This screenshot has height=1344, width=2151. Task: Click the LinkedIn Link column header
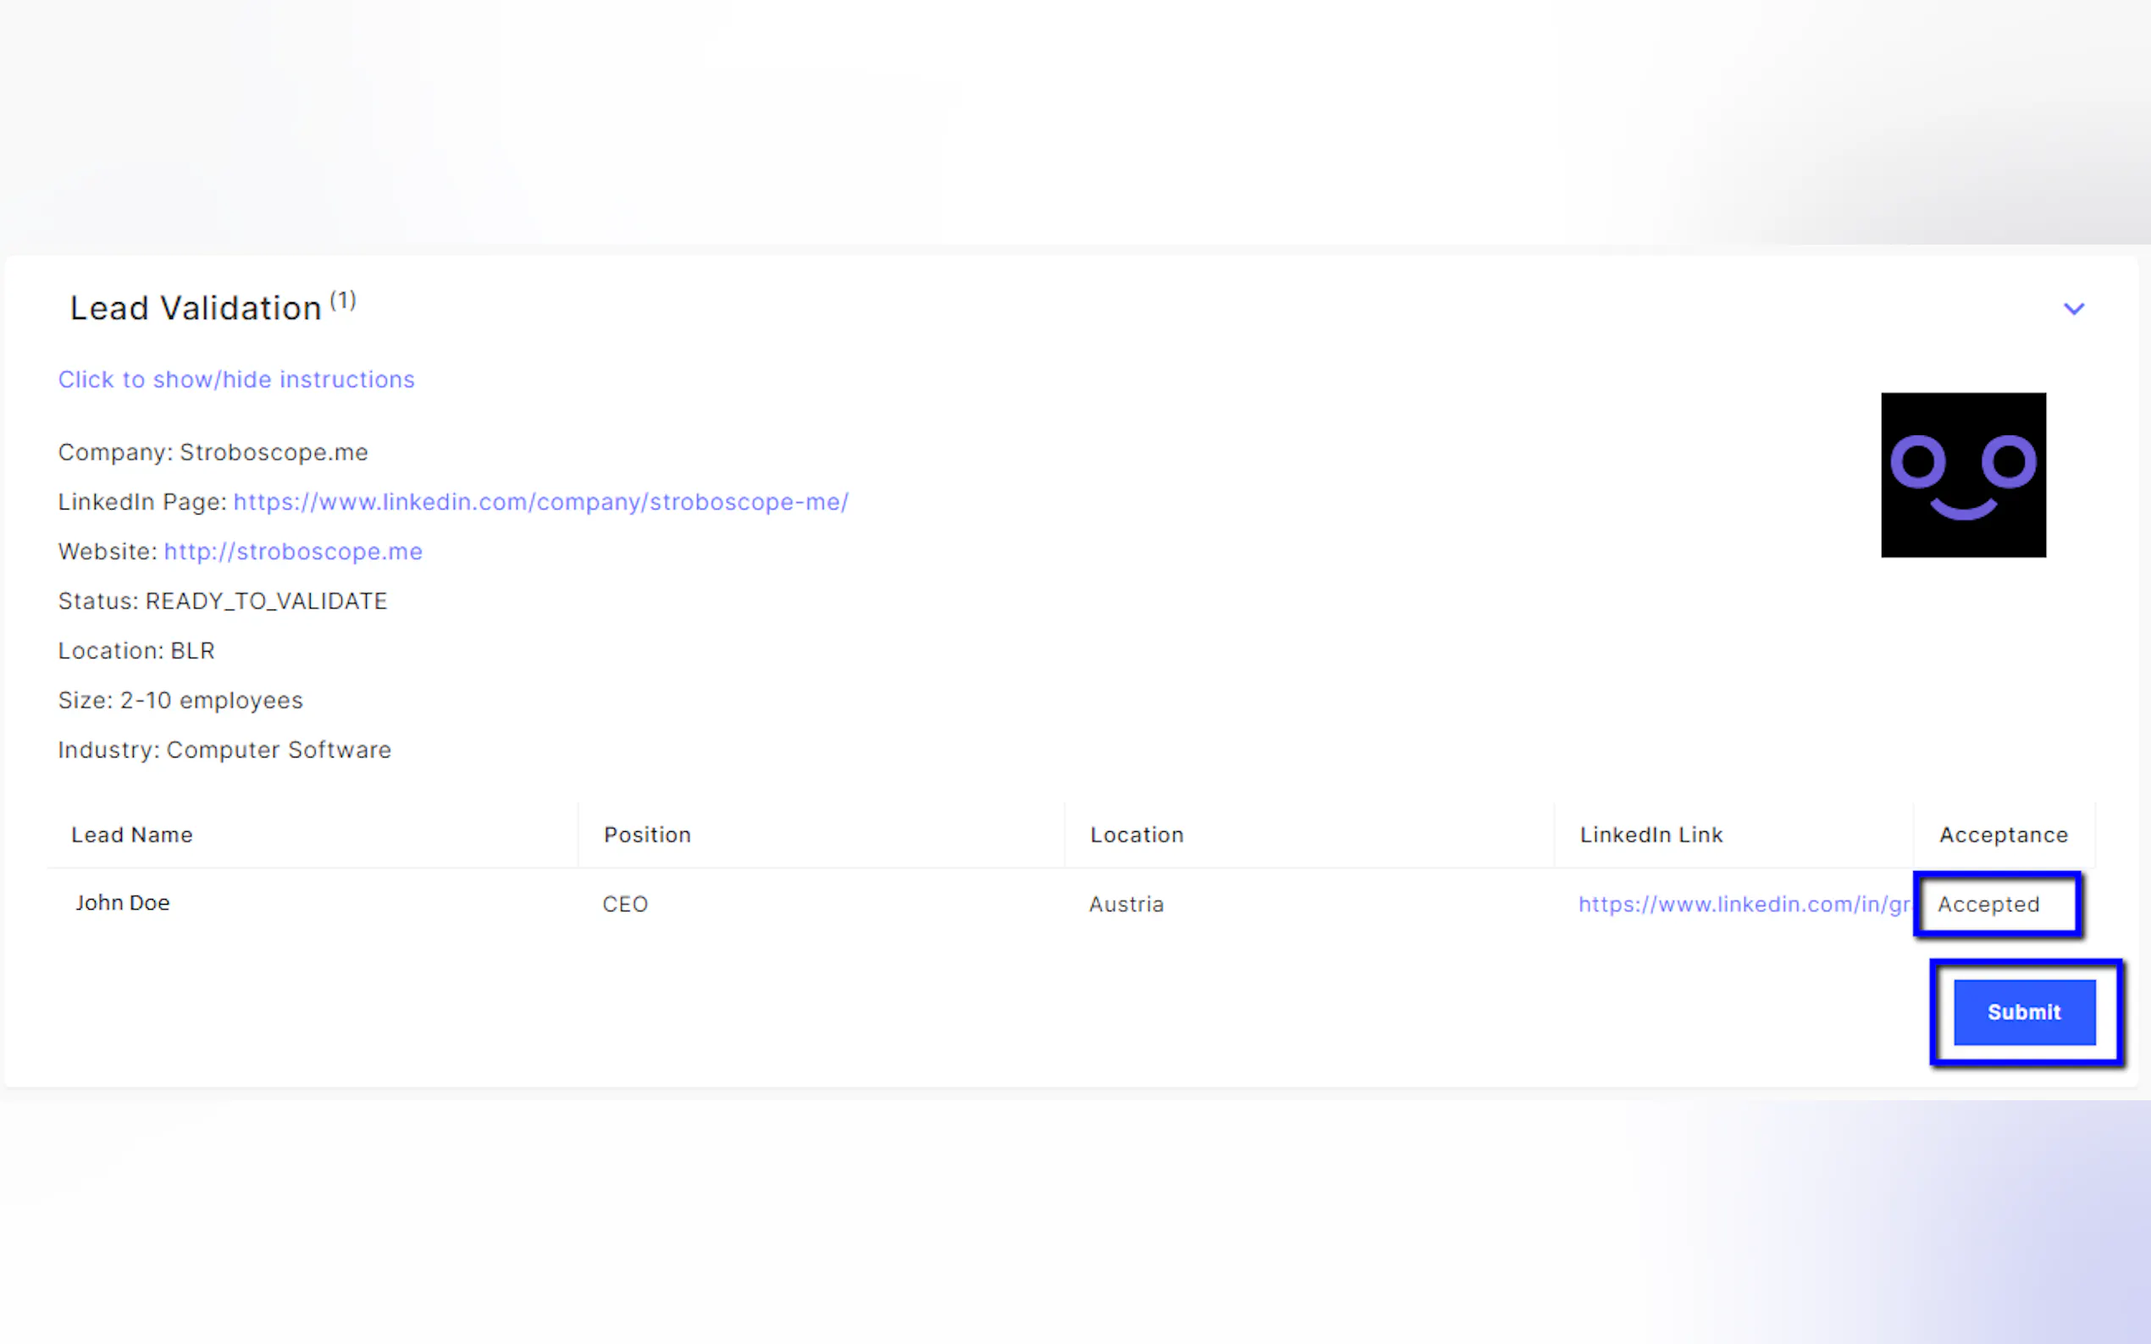click(x=1651, y=834)
